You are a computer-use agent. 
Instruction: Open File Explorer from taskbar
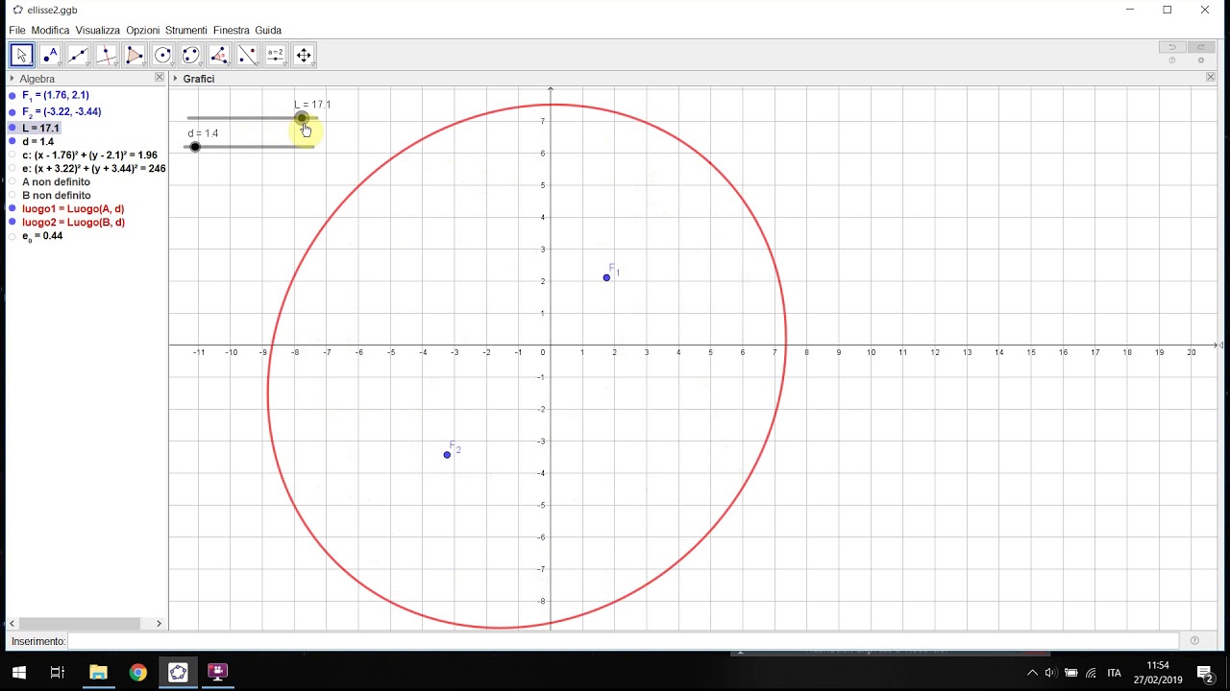(98, 672)
